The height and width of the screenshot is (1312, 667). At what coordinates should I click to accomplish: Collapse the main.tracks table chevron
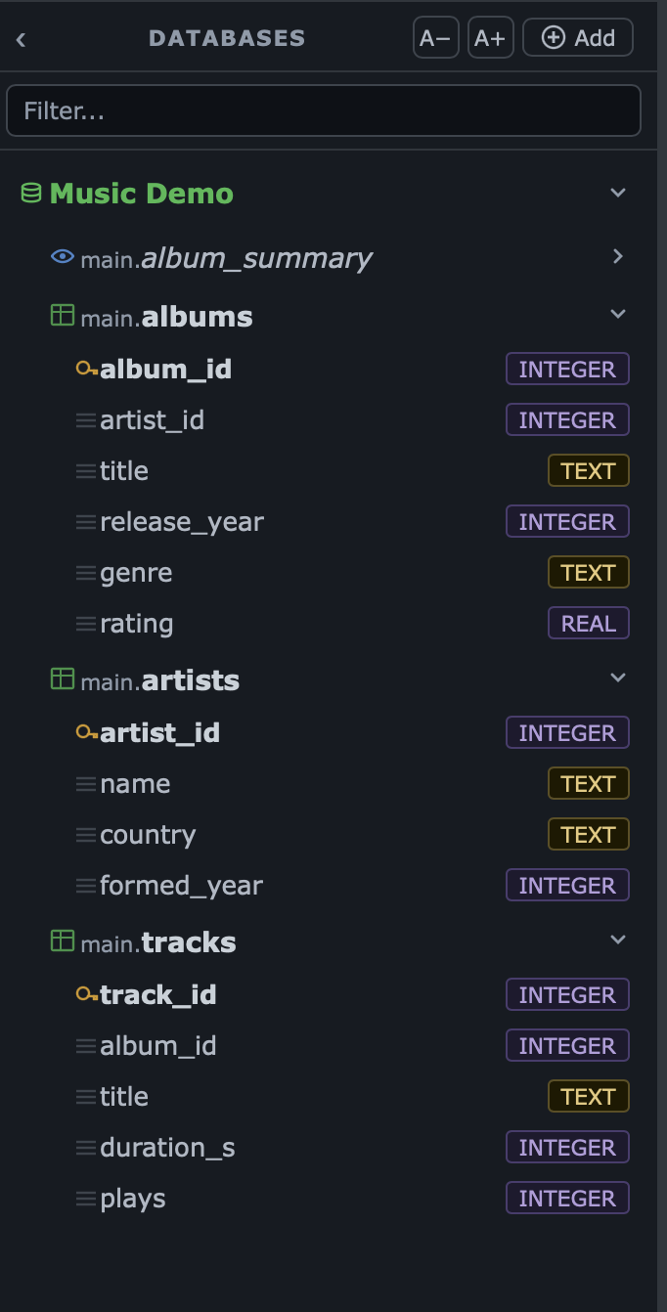[x=618, y=940]
